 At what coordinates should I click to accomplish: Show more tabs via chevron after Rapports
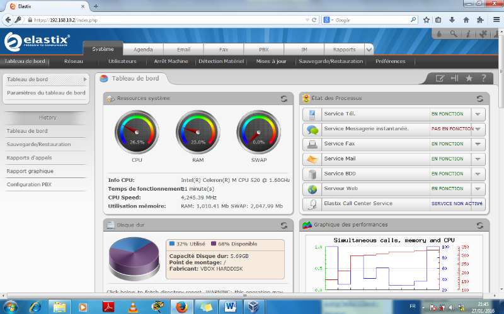[x=369, y=48]
